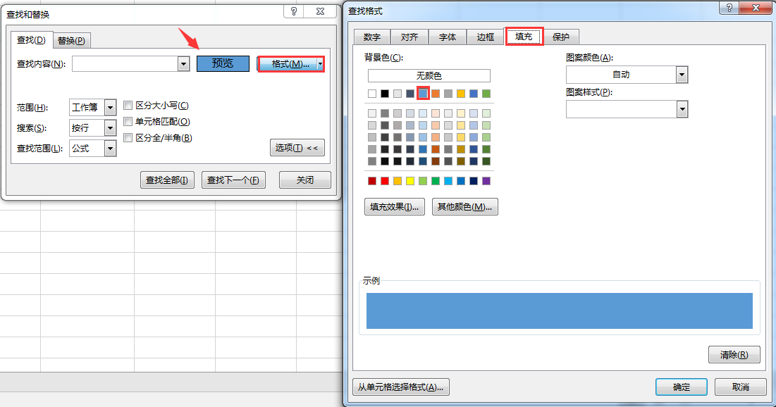
Task: Open the 数字 tab in 查找格式
Action: (372, 37)
